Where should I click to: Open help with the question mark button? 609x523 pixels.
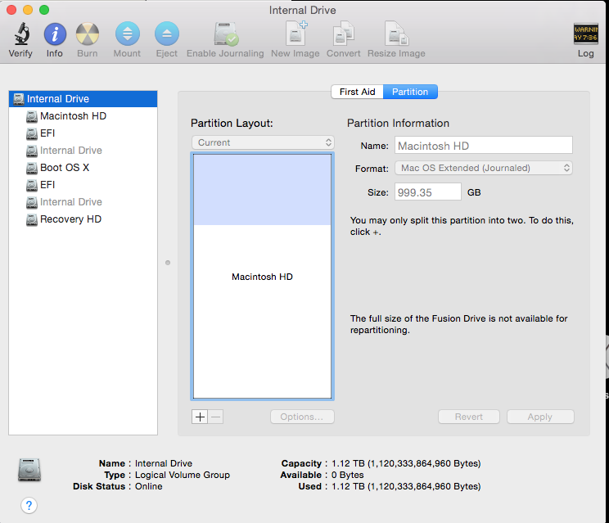tap(29, 505)
